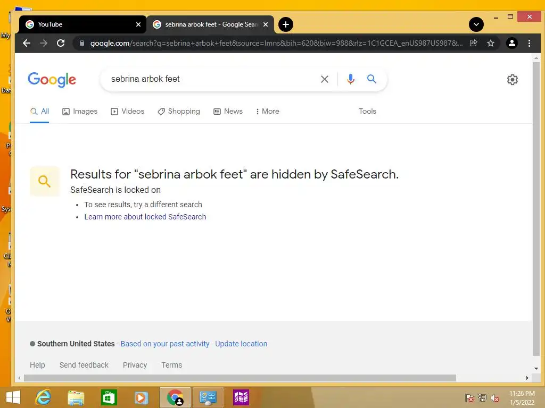545x408 pixels.
Task: Select the sebrina arbok feet Google tab
Action: [210, 24]
